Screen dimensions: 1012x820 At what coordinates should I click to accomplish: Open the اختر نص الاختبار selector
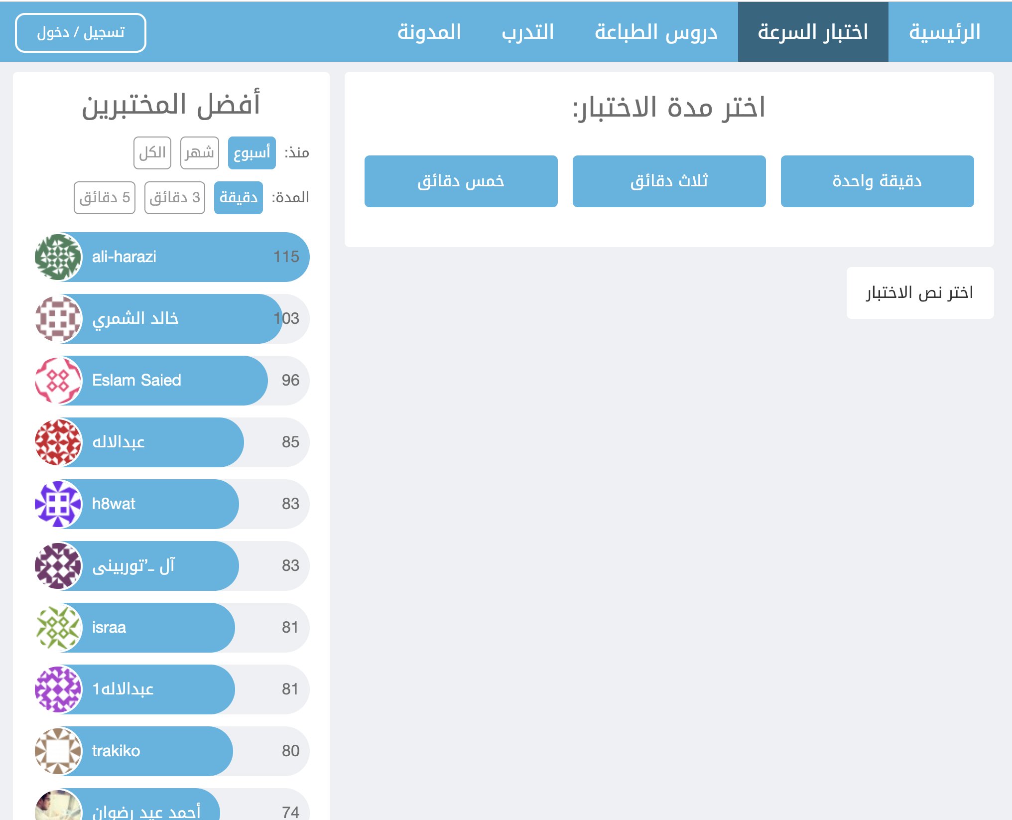[919, 293]
